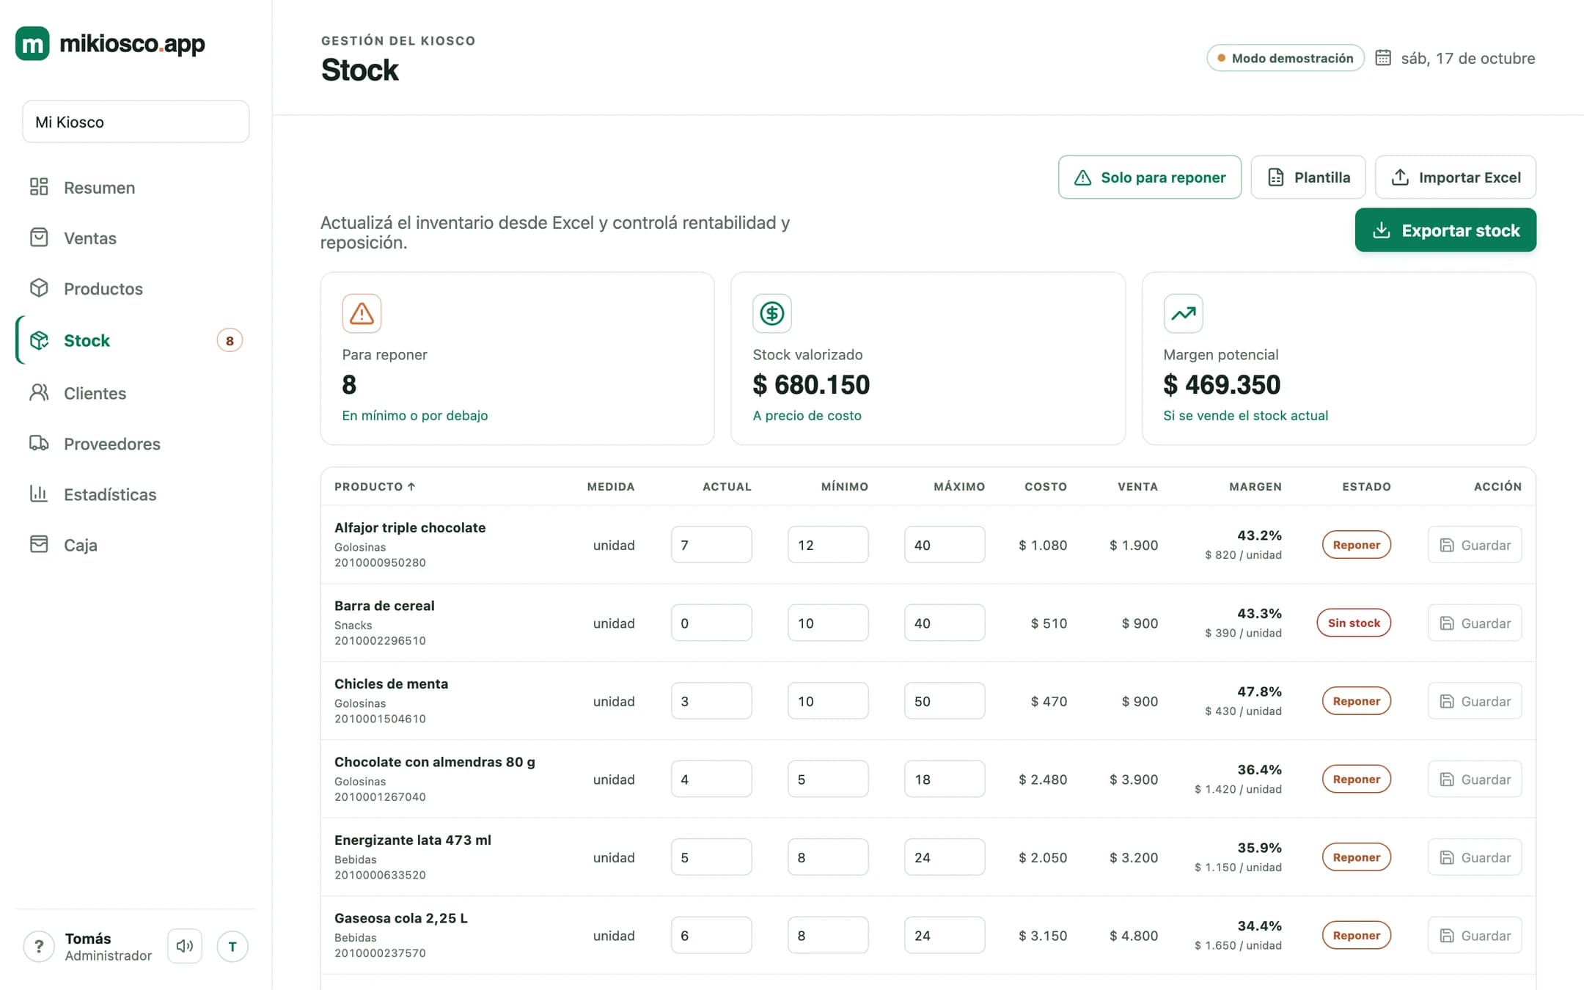
Task: Sort by the COSTO column header
Action: (1046, 486)
